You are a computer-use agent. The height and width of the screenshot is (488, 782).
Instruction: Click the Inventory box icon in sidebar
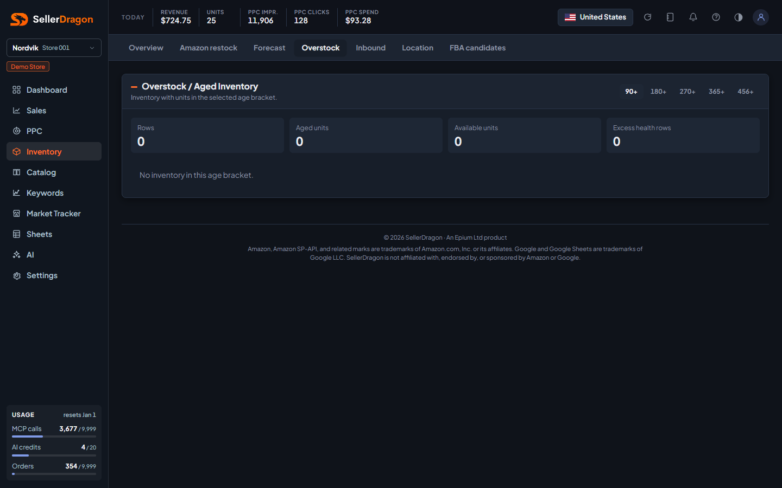17,152
